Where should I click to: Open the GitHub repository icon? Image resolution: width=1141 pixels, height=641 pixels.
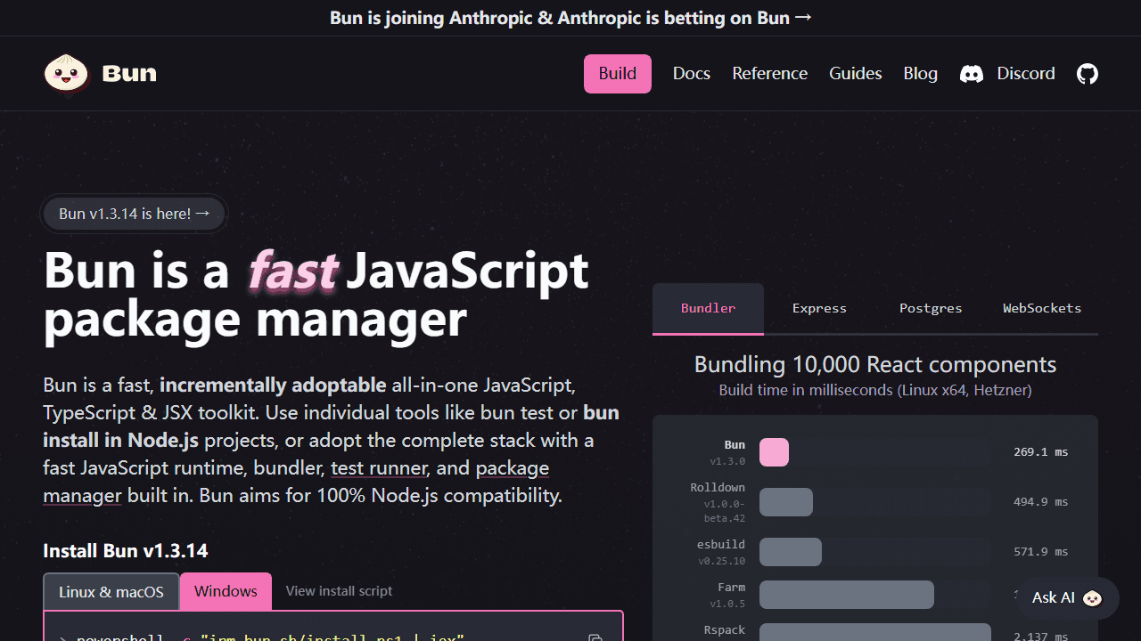1088,74
